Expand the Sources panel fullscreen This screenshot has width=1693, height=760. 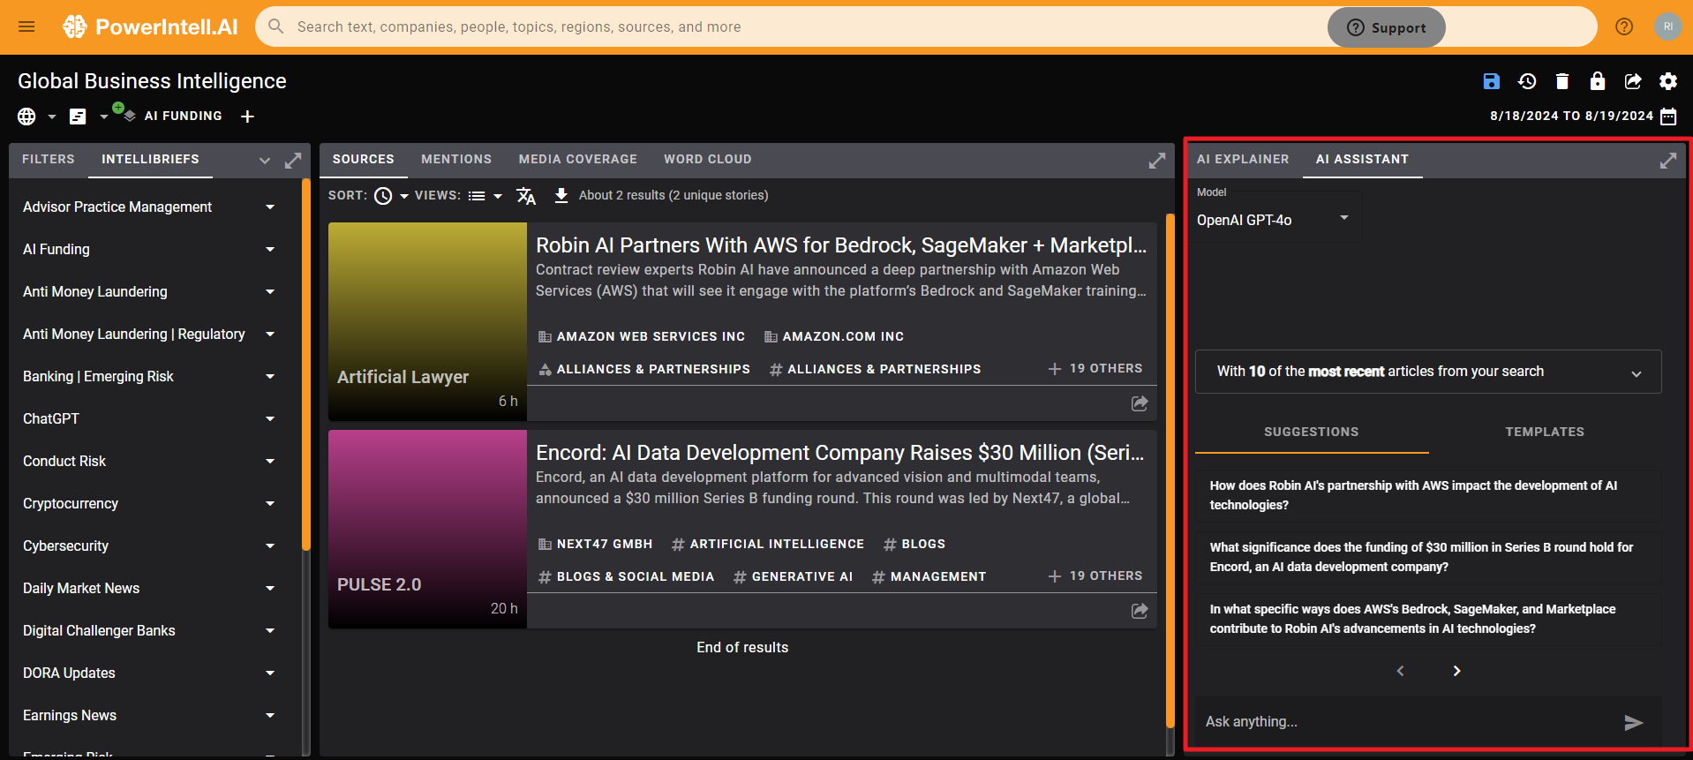(1157, 161)
